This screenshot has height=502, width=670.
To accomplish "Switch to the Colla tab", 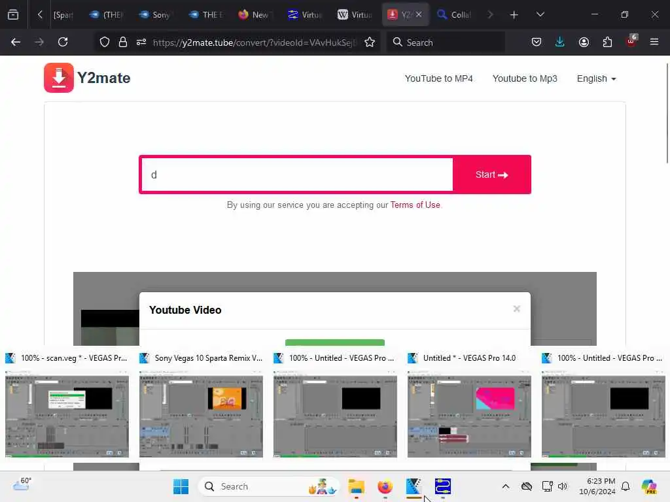I will [454, 14].
